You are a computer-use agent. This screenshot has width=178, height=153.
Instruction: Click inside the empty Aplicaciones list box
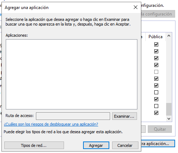pos(72,74)
